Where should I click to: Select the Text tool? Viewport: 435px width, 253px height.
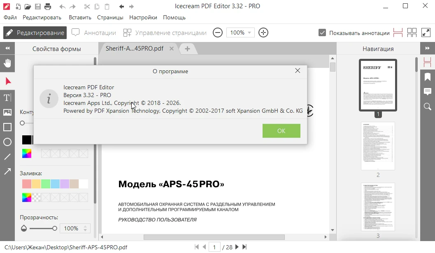pos(7,97)
